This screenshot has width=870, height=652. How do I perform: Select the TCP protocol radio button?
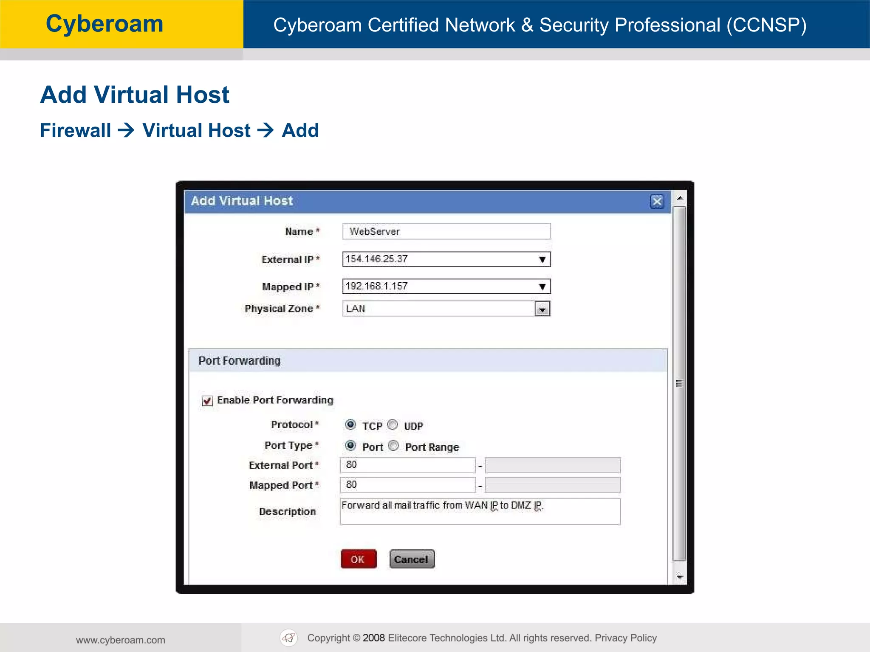[x=350, y=424]
